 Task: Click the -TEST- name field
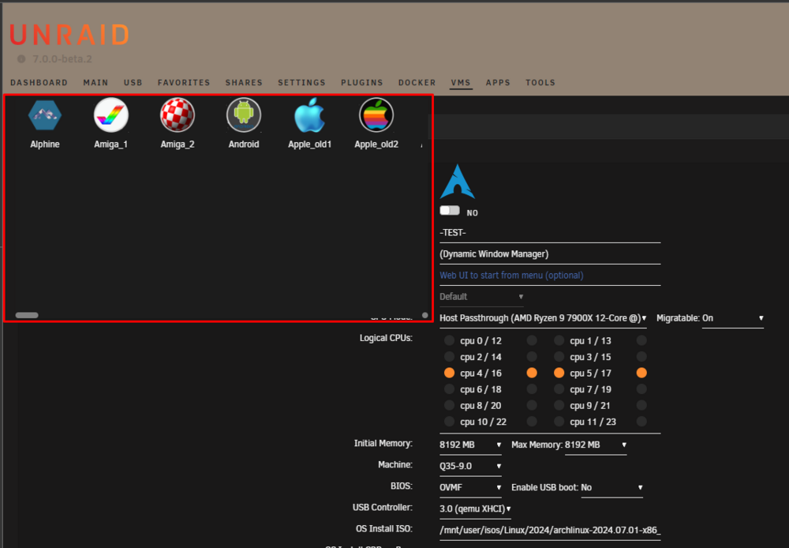click(550, 233)
